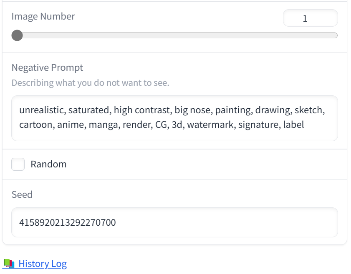Click inside the Negative Prompt text area
Image resolution: width=351 pixels, height=274 pixels.
[x=174, y=118]
